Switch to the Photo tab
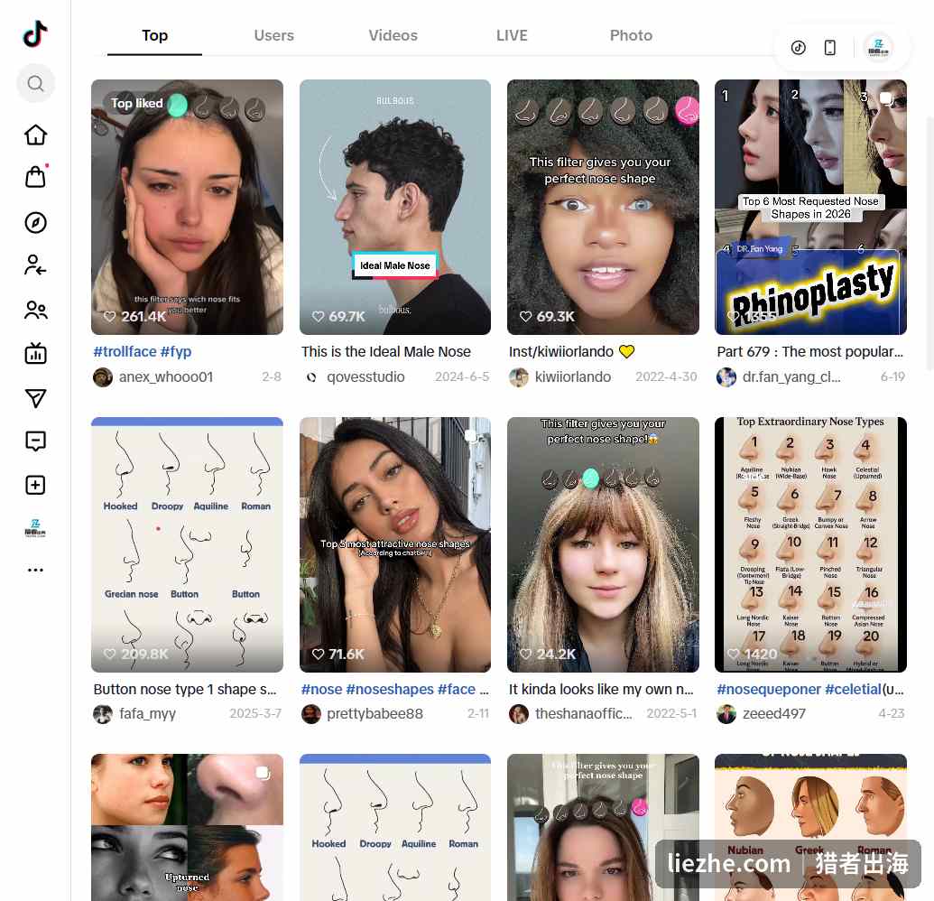The height and width of the screenshot is (901, 934). 631,36
